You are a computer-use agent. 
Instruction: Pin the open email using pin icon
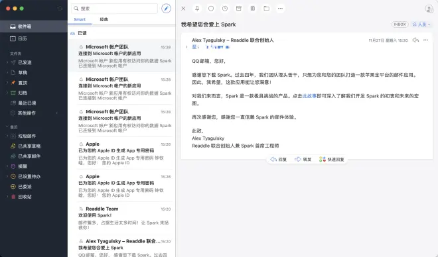[x=197, y=9]
